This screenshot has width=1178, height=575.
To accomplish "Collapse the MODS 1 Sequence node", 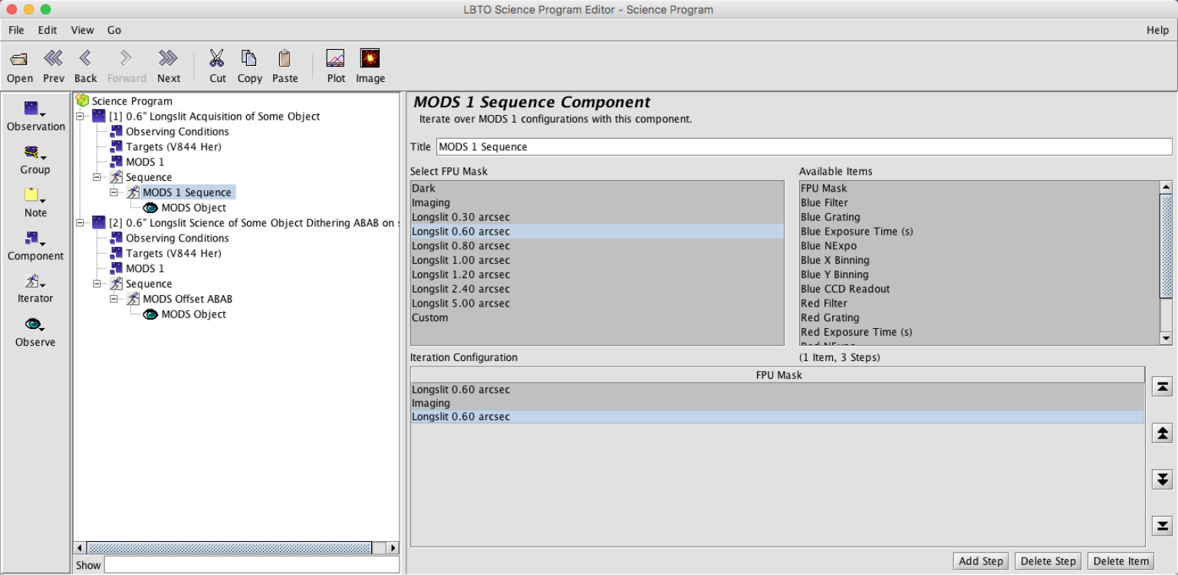I will 114,192.
